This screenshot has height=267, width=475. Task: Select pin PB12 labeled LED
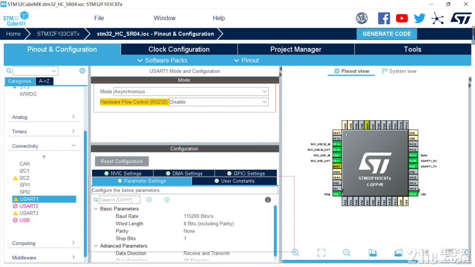pos(413,194)
